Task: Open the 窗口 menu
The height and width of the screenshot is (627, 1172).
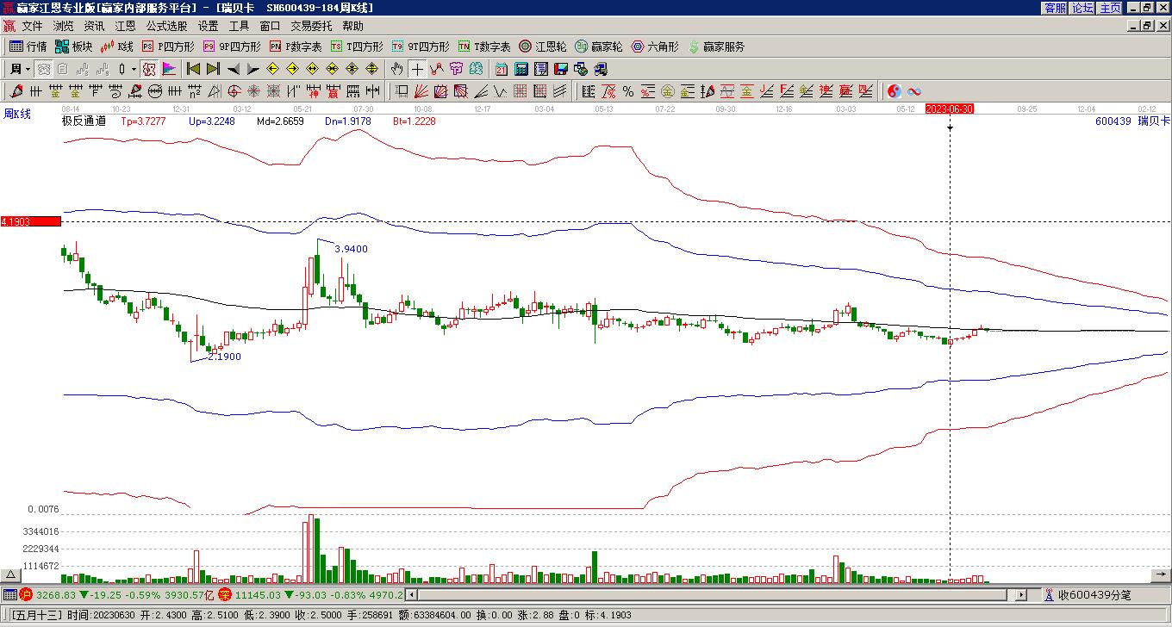Action: [x=270, y=27]
